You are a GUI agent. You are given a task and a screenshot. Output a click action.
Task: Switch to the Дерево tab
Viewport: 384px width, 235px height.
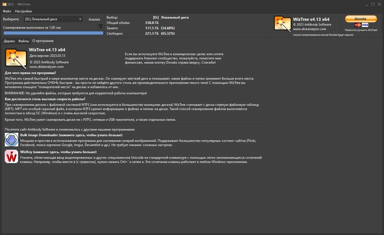[x=9, y=41]
